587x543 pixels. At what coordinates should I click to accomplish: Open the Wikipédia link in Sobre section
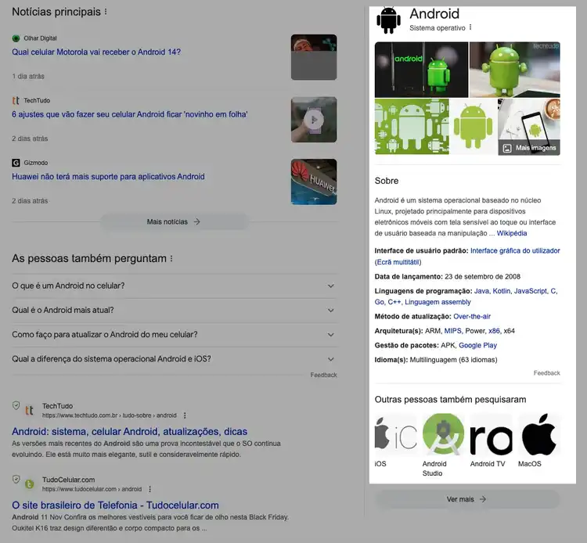(x=511, y=233)
